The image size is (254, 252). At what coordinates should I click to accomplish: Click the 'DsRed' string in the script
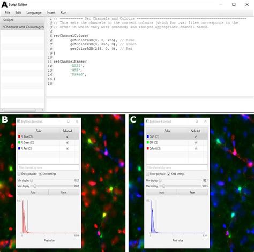click(x=78, y=74)
